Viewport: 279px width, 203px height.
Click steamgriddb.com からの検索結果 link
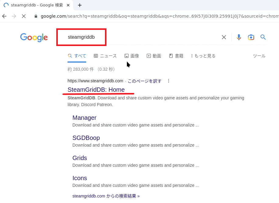(106, 196)
